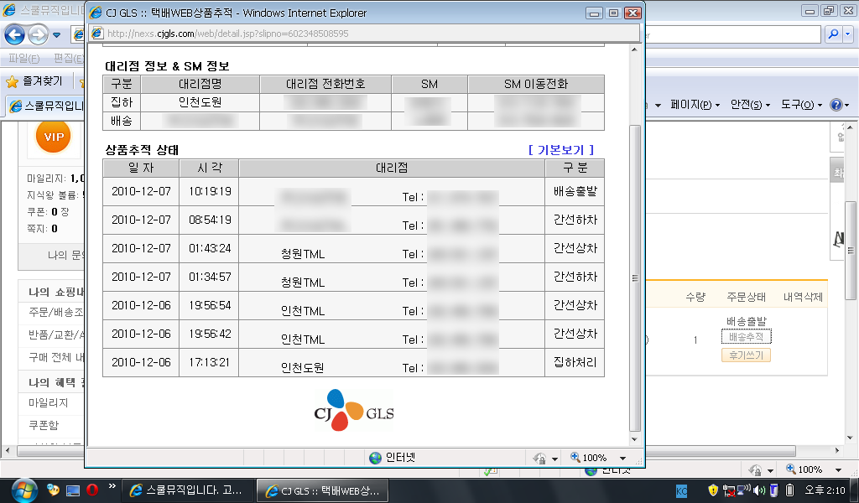This screenshot has width=859, height=503.
Task: Click the popup address bar URL field
Action: click(361, 34)
